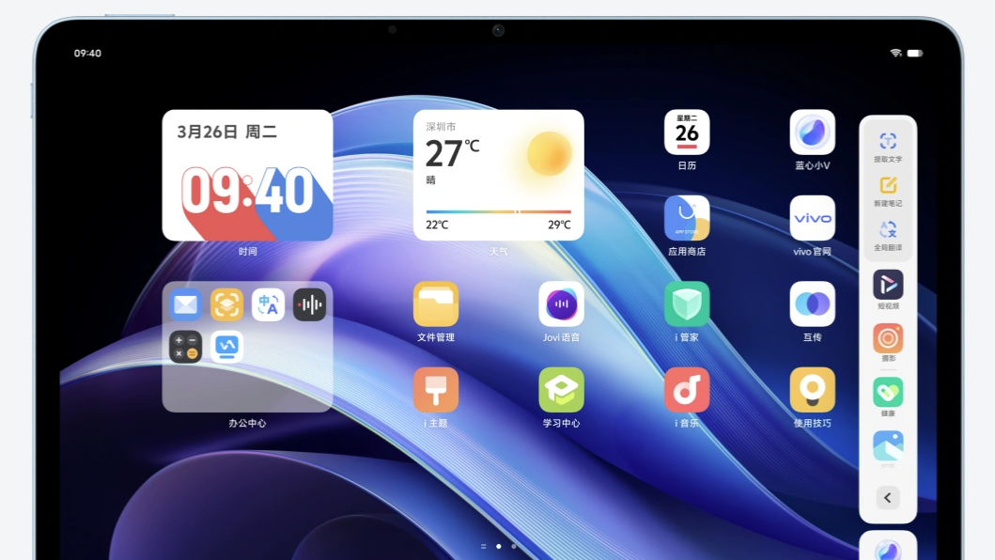This screenshot has height=560, width=995.
Task: Open the 日历 calendar app
Action: (x=687, y=132)
